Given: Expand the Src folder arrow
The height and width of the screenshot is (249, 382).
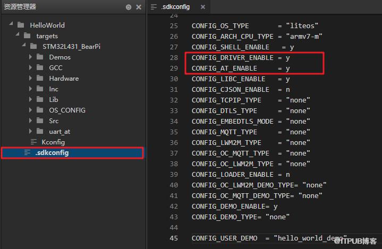Looking at the screenshot, I should pos(30,121).
